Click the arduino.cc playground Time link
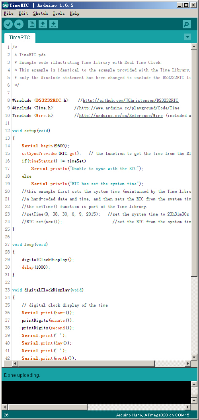Image resolution: width=199 pixels, height=420 pixels. pos(129,108)
